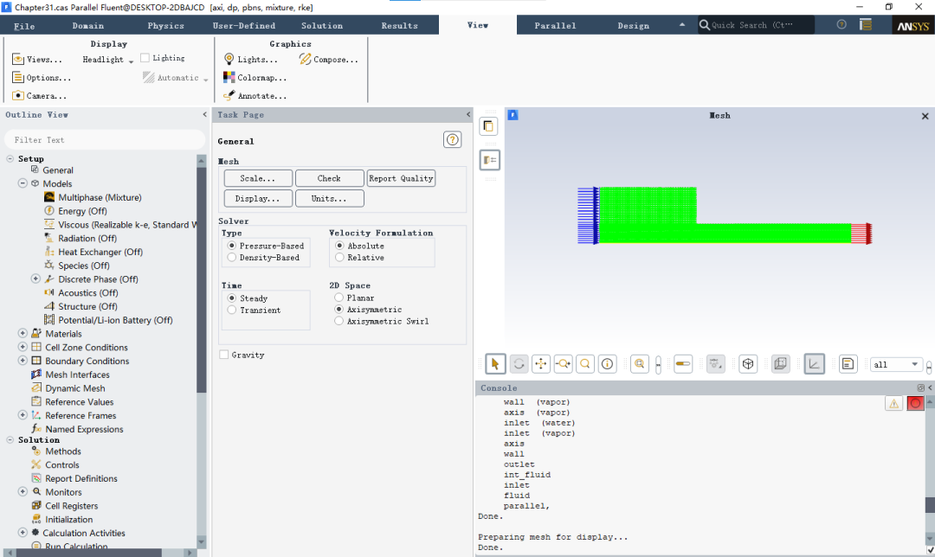
Task: Expand the Boundary Conditions node
Action: point(23,361)
